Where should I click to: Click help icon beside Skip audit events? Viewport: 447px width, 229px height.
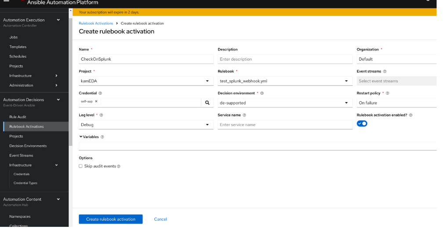pos(119,167)
